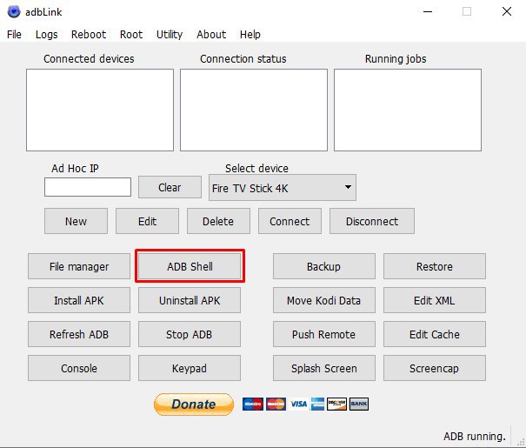Click the Refresh ADB button

point(79,334)
